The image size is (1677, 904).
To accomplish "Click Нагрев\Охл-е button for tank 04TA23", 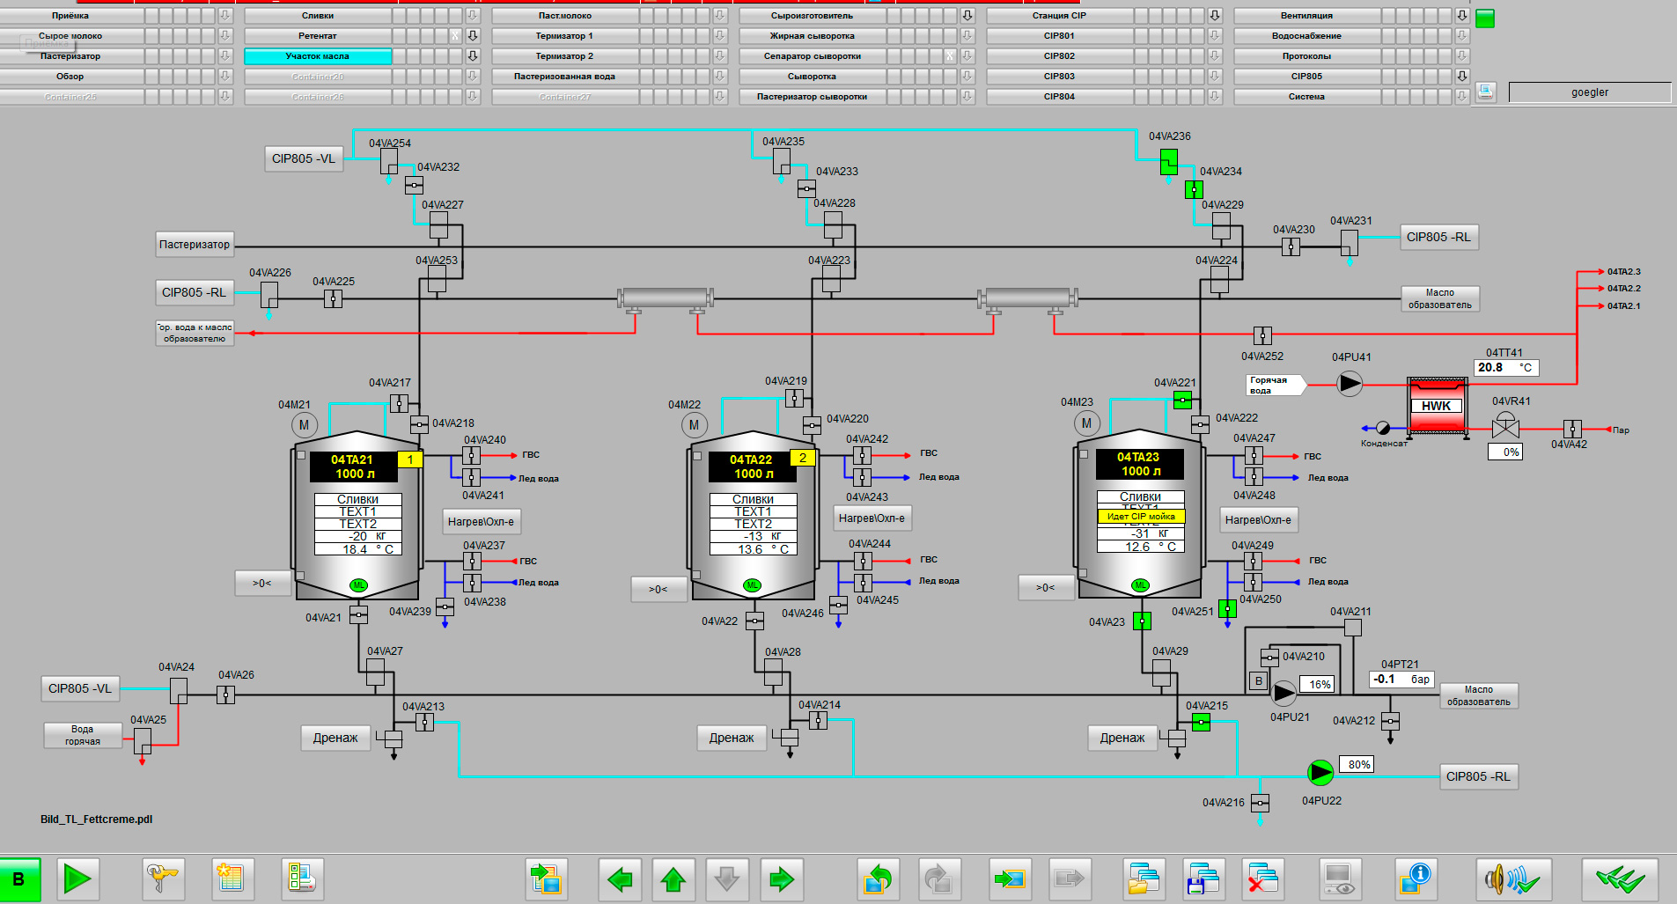I will coord(1259,519).
